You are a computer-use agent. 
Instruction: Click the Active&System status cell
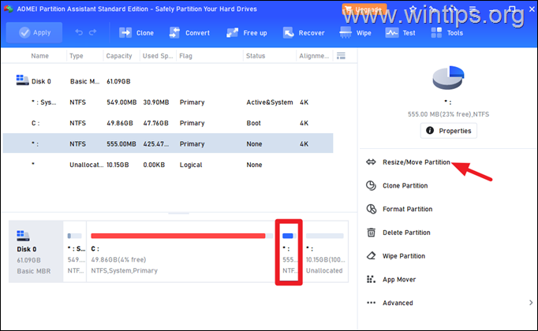click(270, 102)
